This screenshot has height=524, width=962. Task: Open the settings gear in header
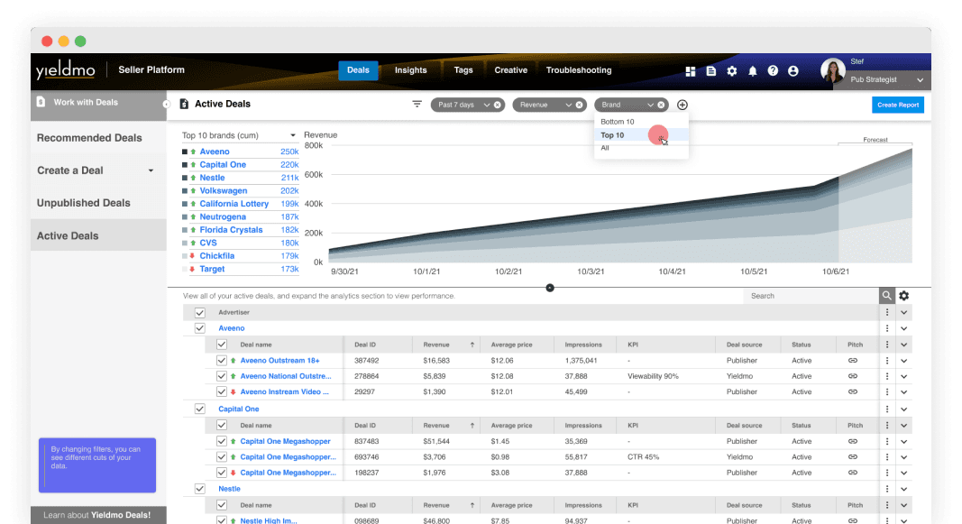tap(732, 71)
